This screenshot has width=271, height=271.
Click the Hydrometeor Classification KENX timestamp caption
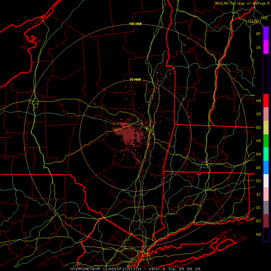tap(135, 269)
